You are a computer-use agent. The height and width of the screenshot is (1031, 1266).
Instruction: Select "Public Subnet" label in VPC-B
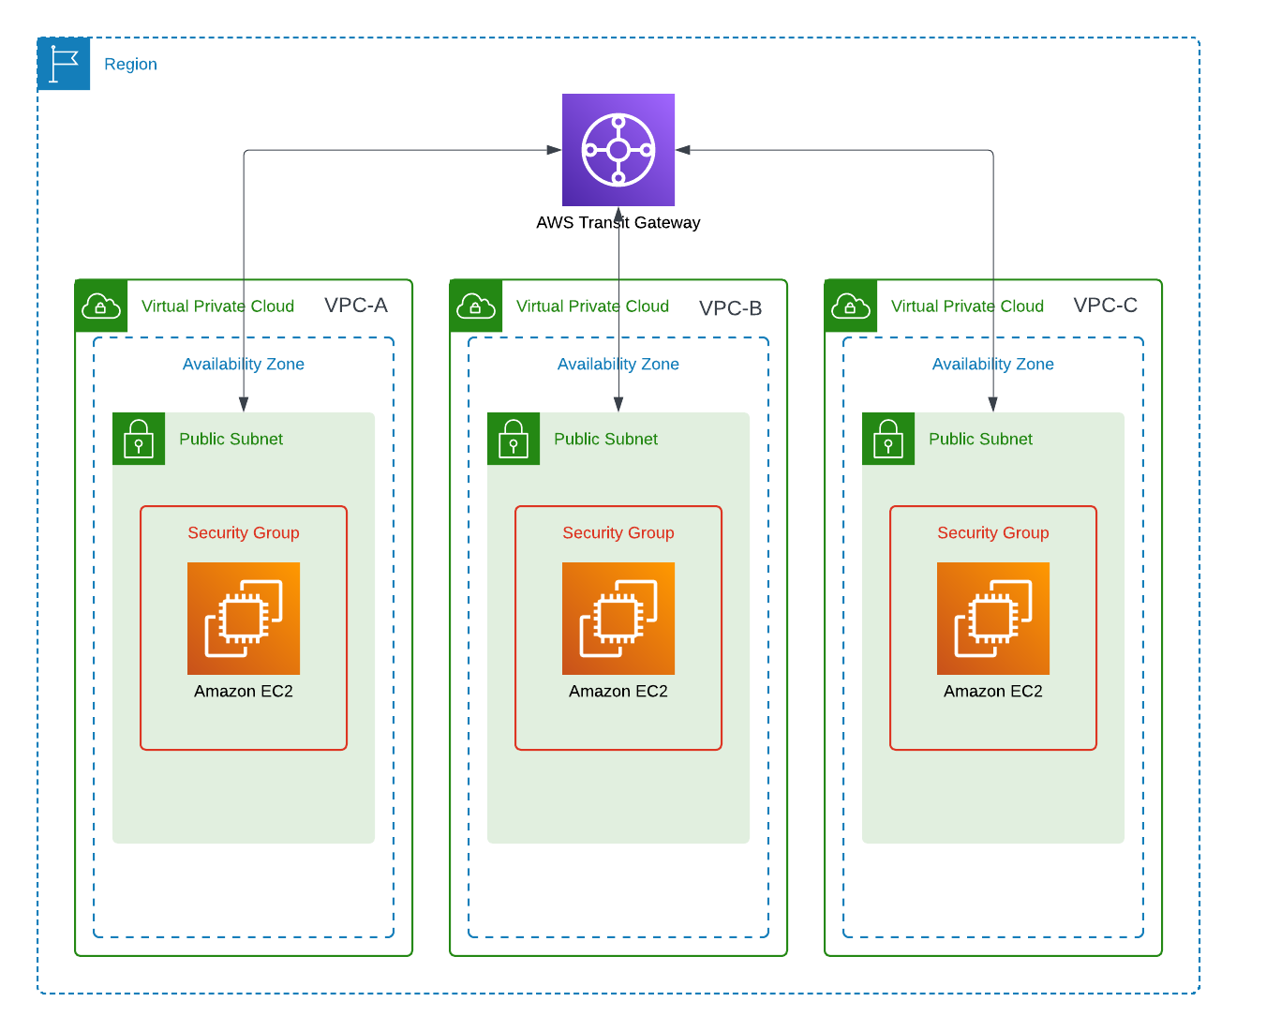pos(605,439)
